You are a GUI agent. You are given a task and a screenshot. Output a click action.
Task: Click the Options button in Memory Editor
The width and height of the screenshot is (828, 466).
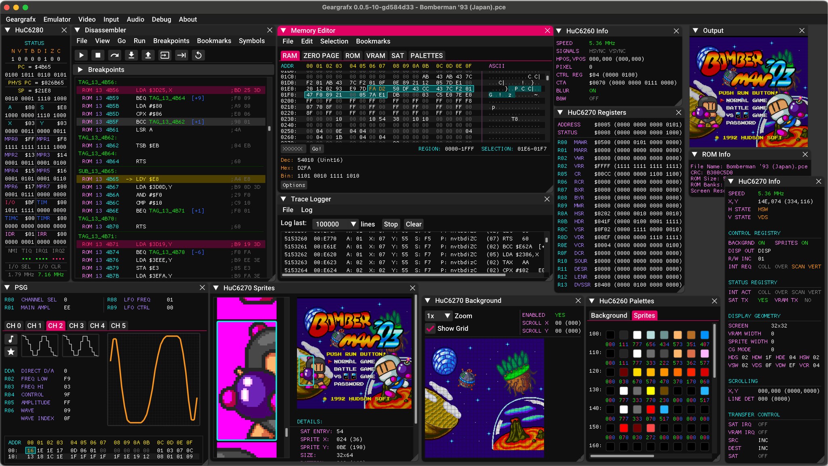[x=294, y=185]
